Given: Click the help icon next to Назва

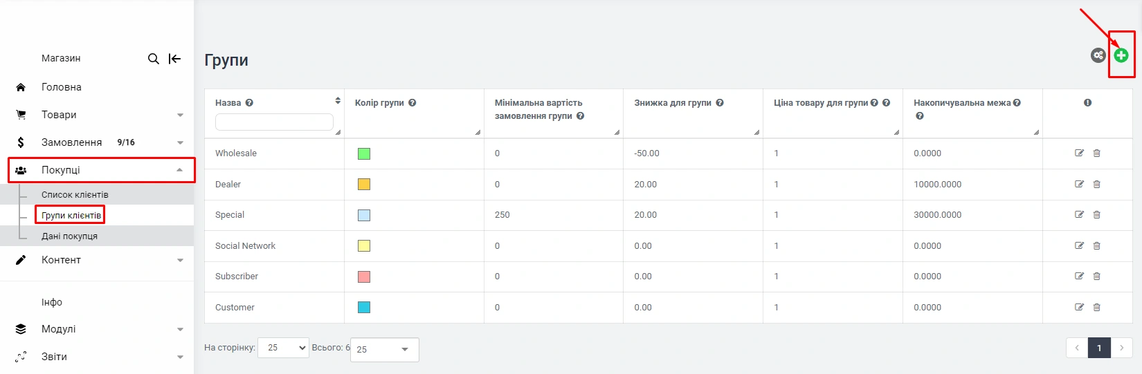Looking at the screenshot, I should point(249,103).
